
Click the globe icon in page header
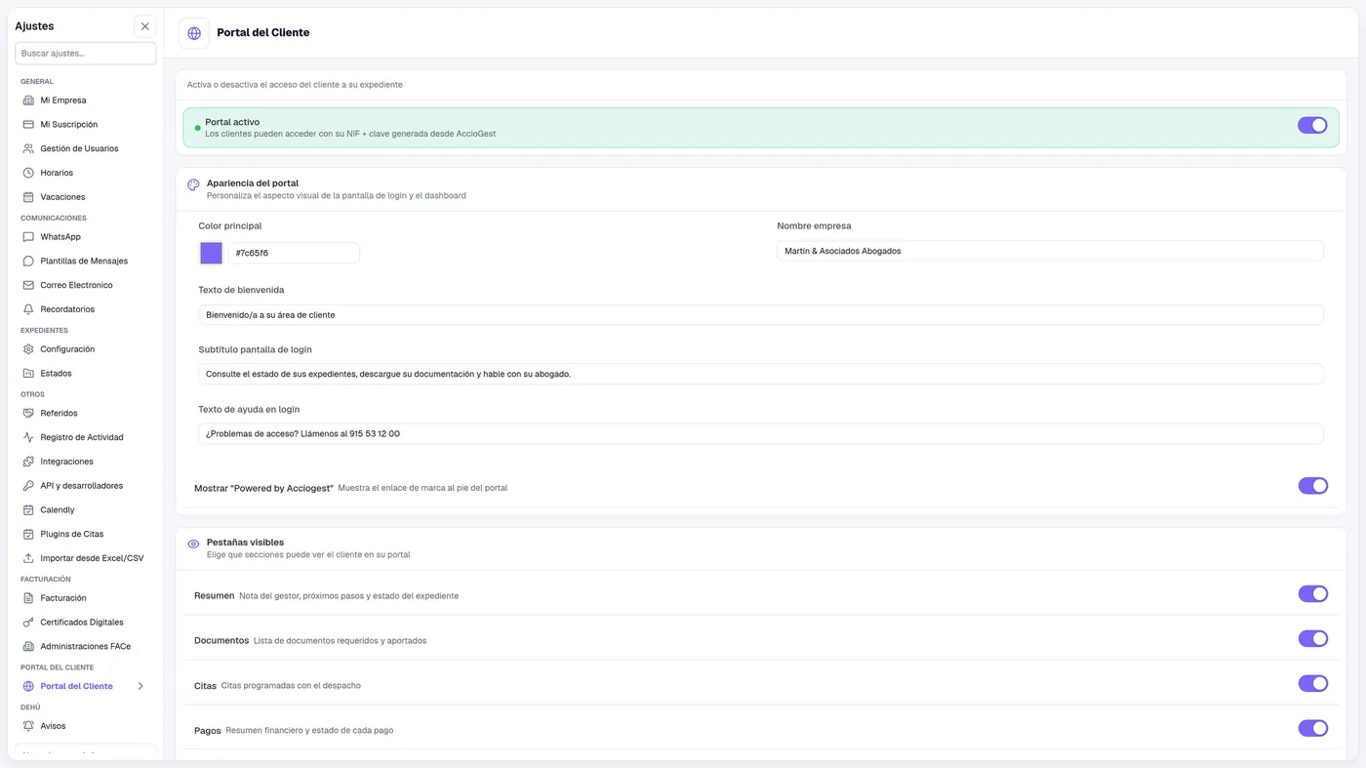click(194, 33)
